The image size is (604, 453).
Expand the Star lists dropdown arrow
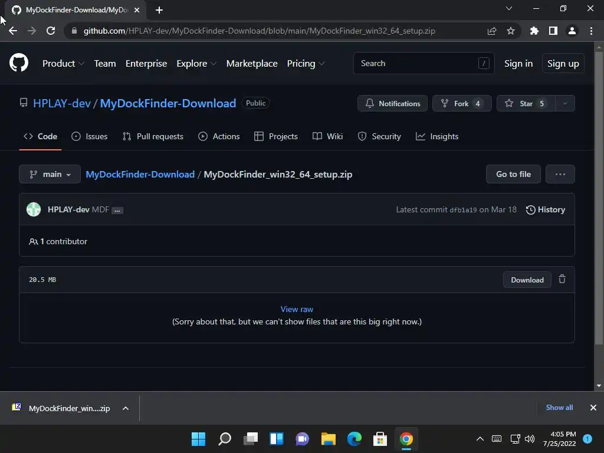[x=565, y=103]
